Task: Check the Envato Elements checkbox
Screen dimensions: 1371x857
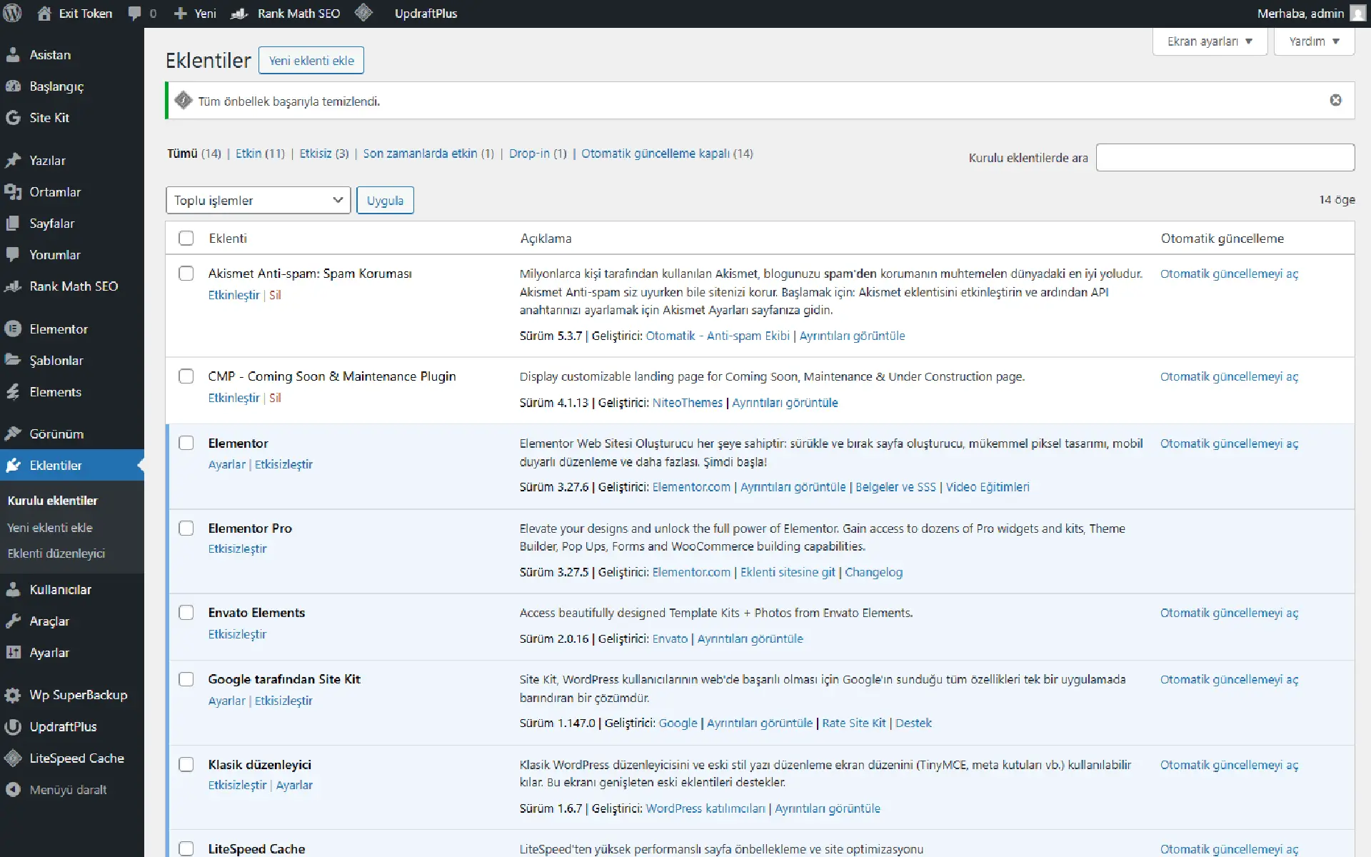Action: coord(186,612)
